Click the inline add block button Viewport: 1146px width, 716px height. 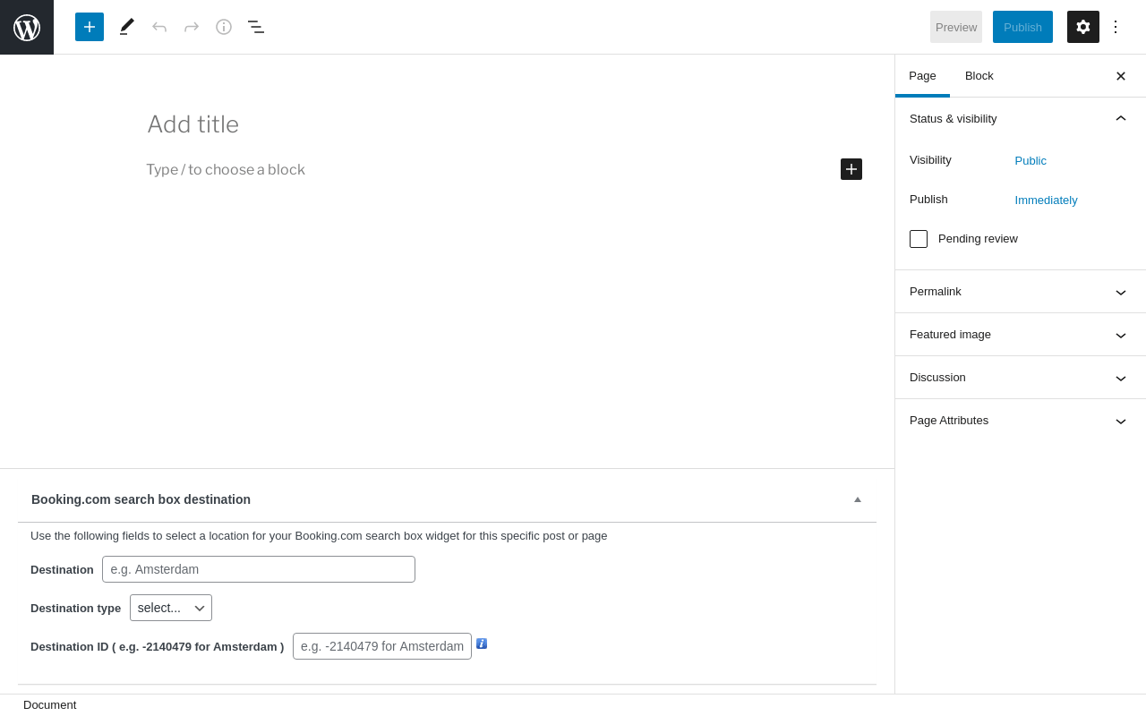tap(851, 169)
